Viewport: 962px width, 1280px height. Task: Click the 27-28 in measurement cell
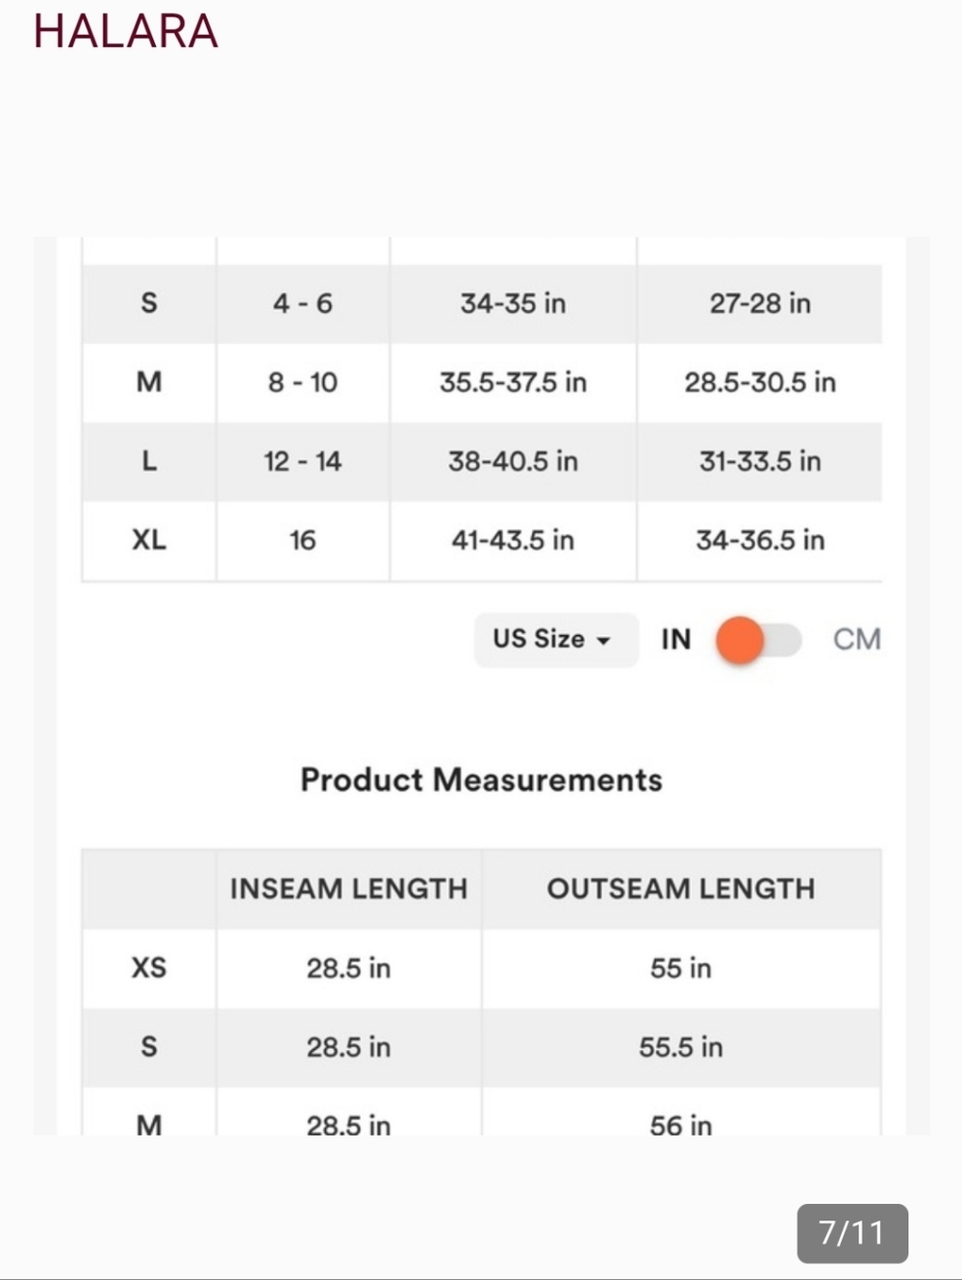tap(760, 303)
